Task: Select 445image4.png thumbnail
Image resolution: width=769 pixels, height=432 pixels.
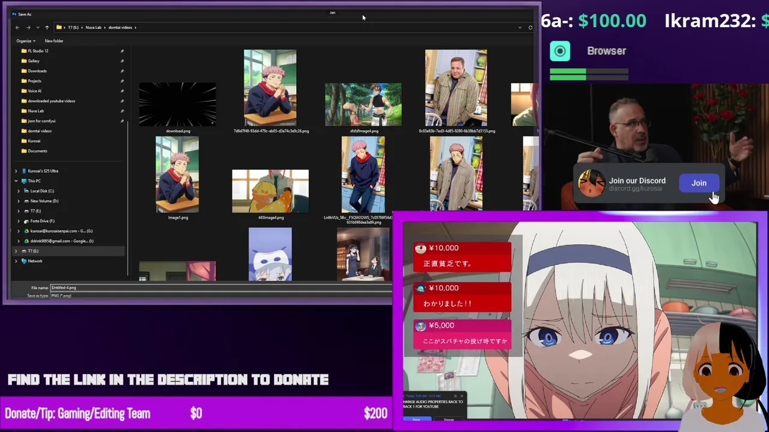Action: click(270, 191)
